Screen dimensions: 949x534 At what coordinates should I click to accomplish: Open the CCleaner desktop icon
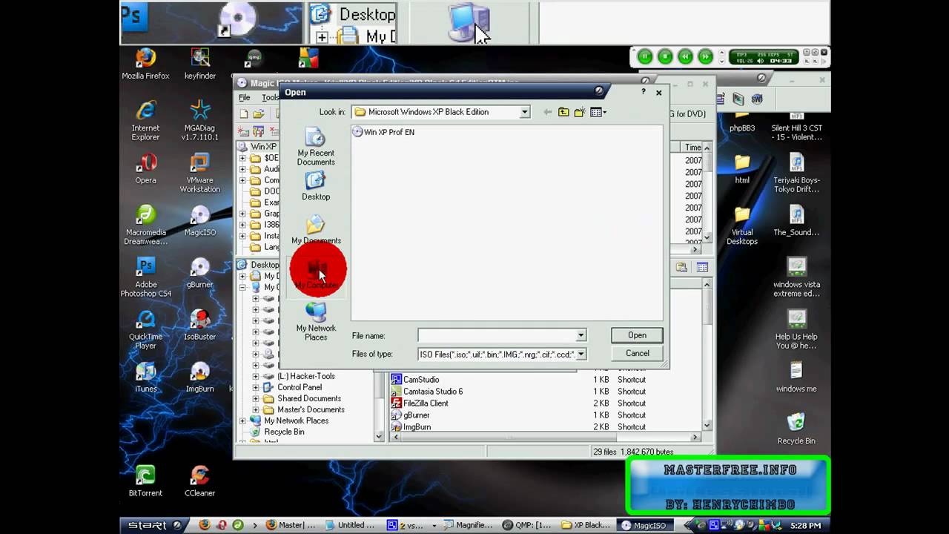pyautogui.click(x=199, y=481)
